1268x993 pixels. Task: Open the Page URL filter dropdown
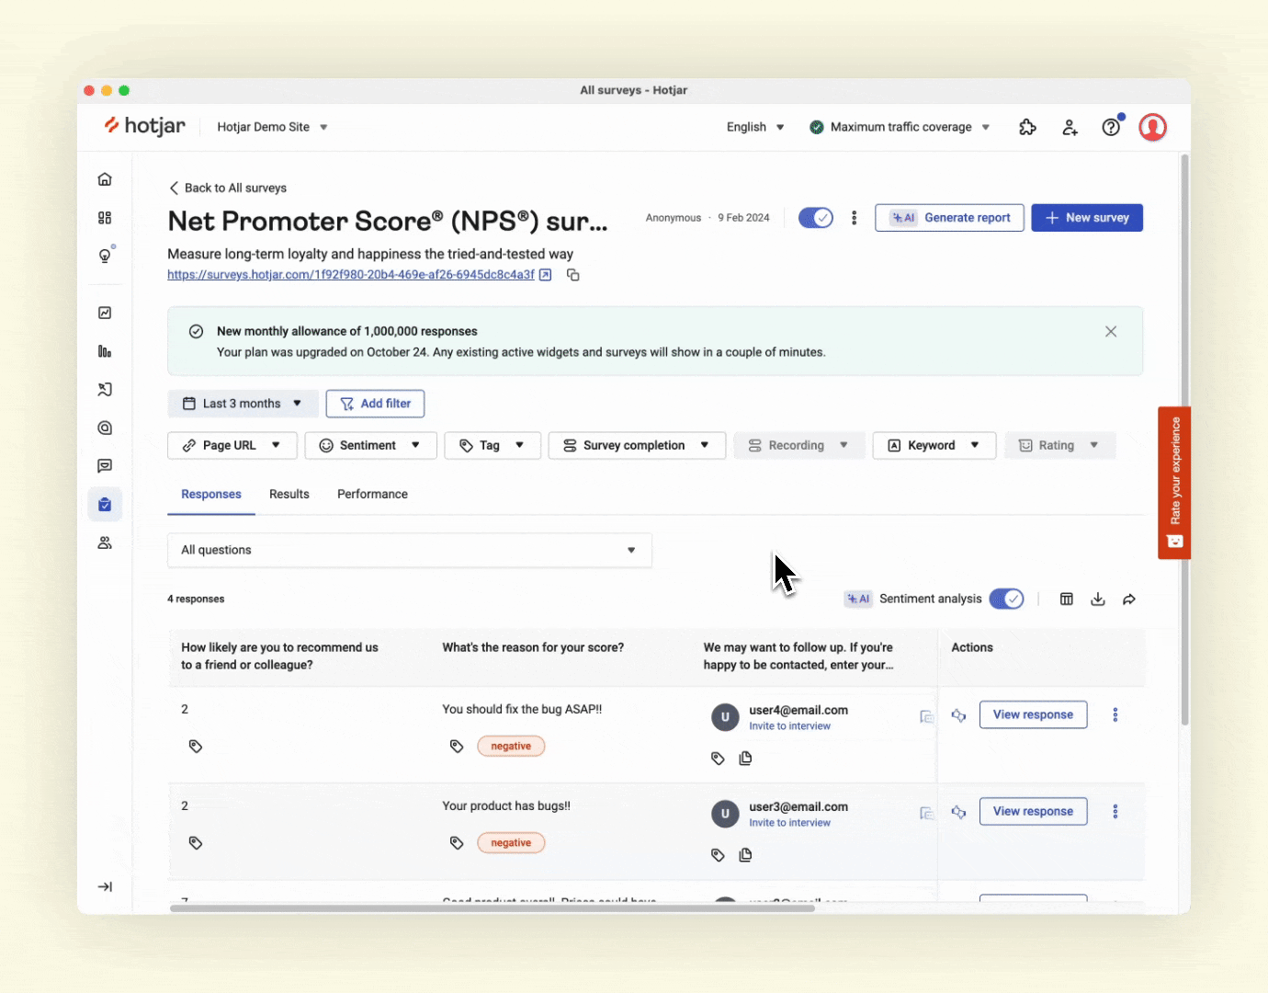coord(232,445)
